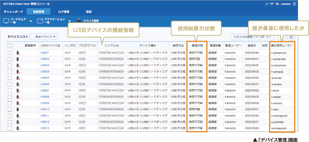This screenshot has height=142, width=309.
Task: Switch to the 資産管理 tab
Action: pyautogui.click(x=38, y=12)
